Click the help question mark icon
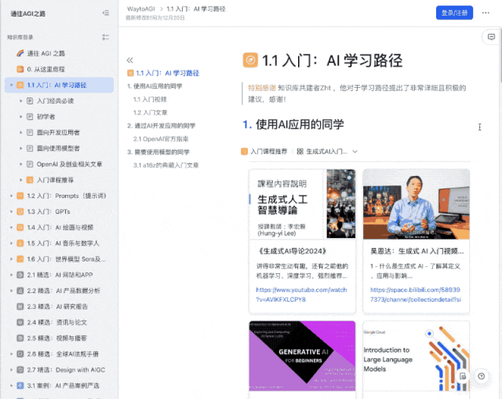 point(481,376)
